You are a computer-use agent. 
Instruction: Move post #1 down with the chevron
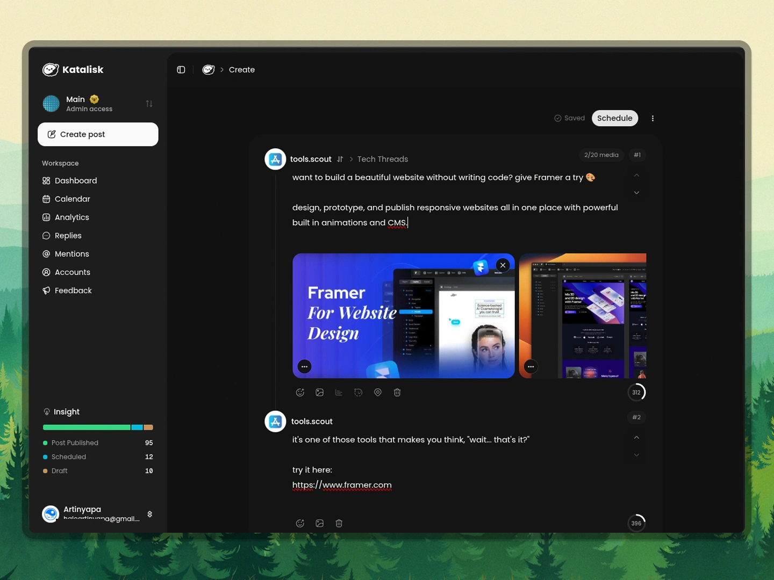click(x=636, y=193)
